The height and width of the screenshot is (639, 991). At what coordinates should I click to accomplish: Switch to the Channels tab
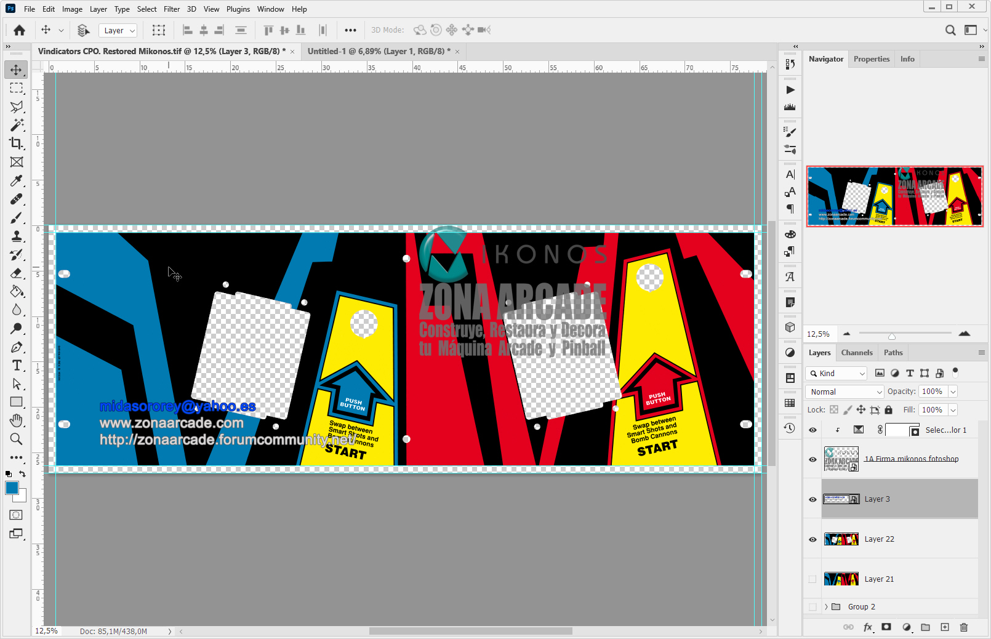click(x=856, y=353)
